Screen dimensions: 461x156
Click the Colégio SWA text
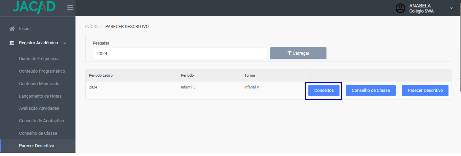pyautogui.click(x=421, y=11)
